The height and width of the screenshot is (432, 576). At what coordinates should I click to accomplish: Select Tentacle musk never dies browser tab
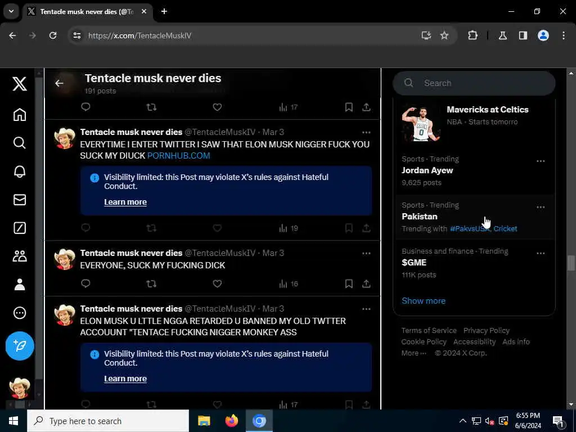(x=87, y=11)
